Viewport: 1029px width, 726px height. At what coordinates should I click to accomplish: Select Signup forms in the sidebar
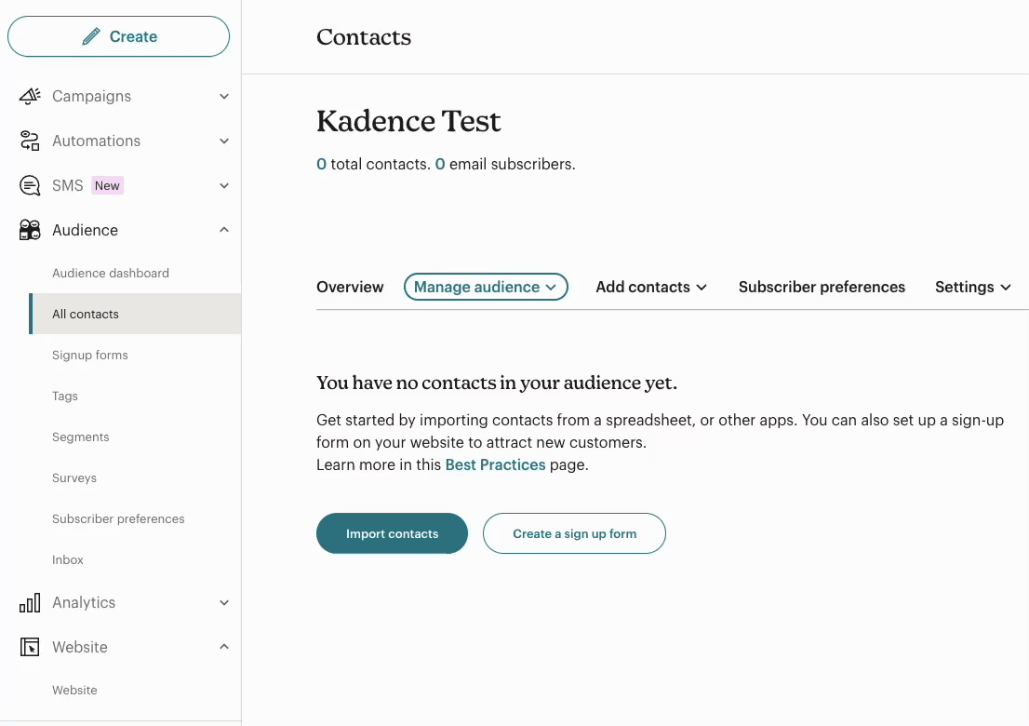coord(89,355)
